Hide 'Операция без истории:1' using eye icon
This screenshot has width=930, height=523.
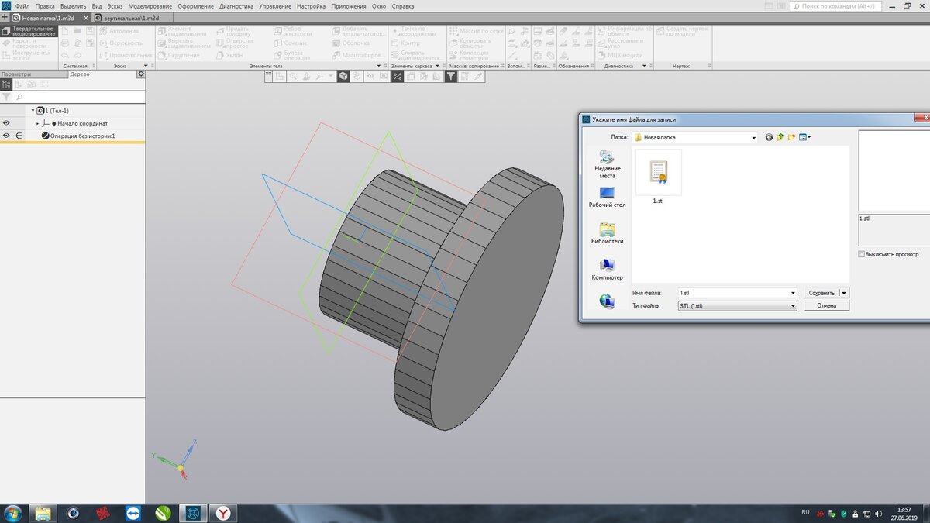[x=6, y=136]
